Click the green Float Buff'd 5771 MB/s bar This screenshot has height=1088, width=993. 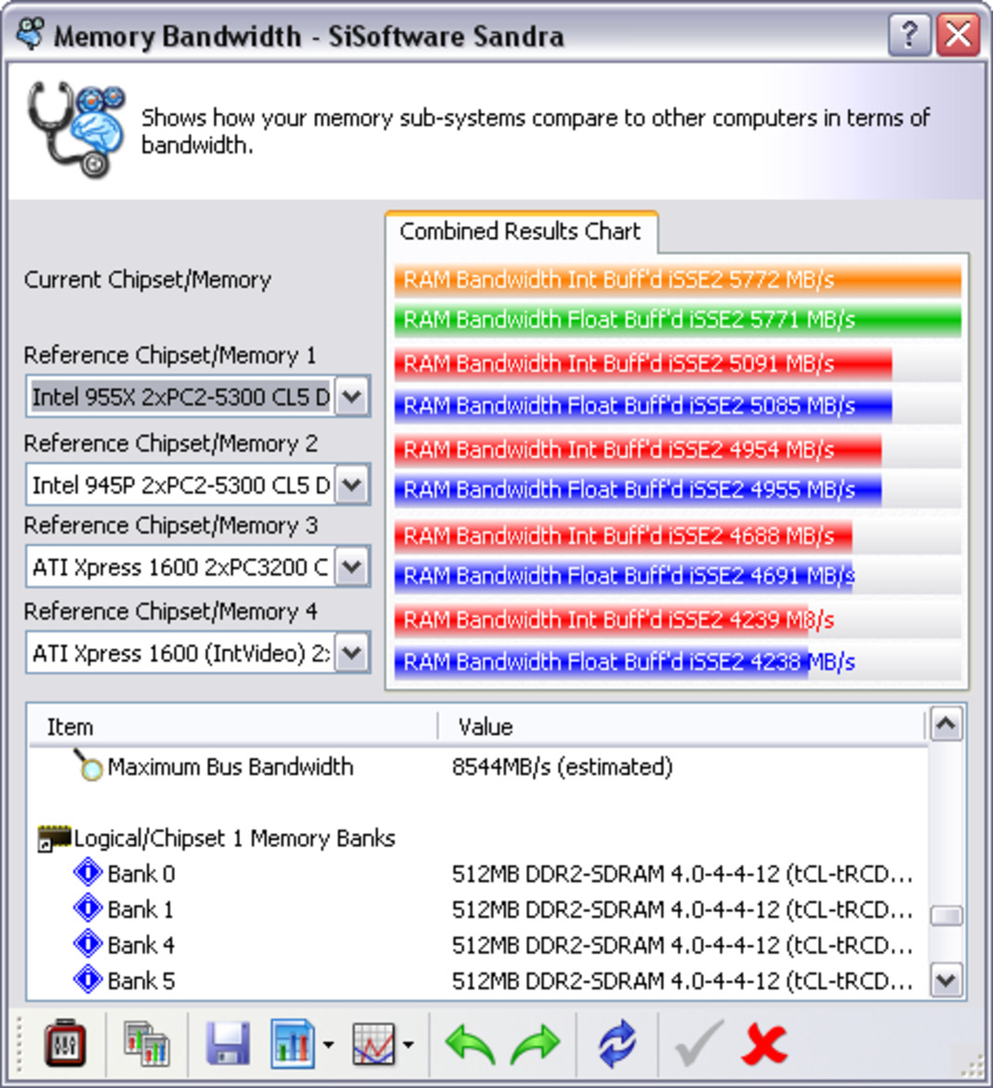point(678,320)
